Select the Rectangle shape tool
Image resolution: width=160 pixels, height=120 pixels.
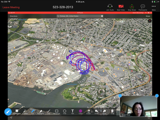(x=57, y=112)
